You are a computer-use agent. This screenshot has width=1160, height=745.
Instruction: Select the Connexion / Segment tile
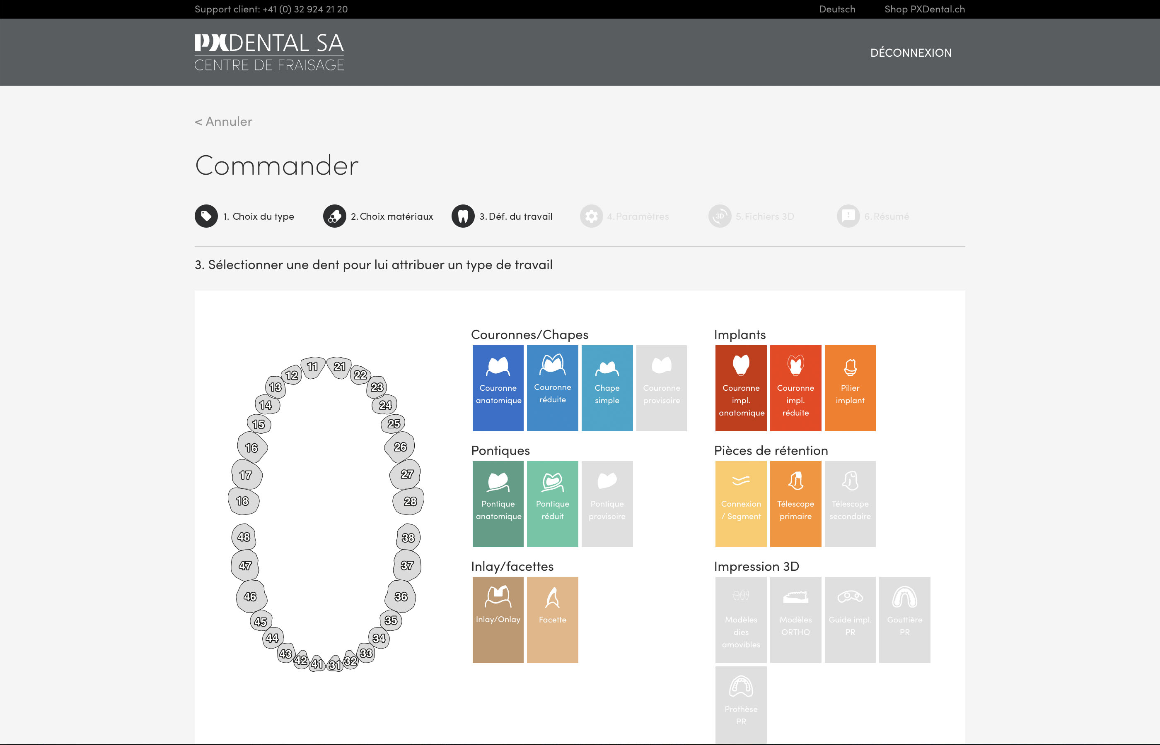click(x=741, y=504)
